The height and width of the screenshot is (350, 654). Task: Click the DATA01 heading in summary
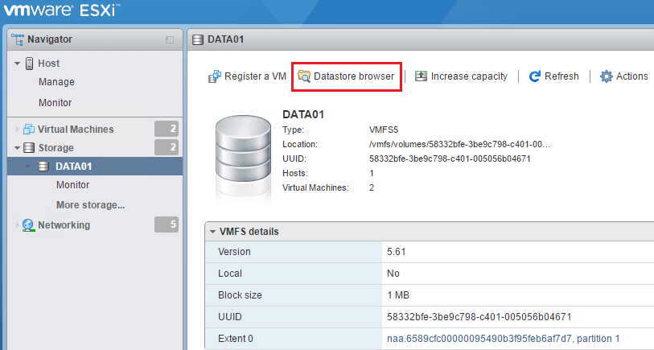(303, 115)
